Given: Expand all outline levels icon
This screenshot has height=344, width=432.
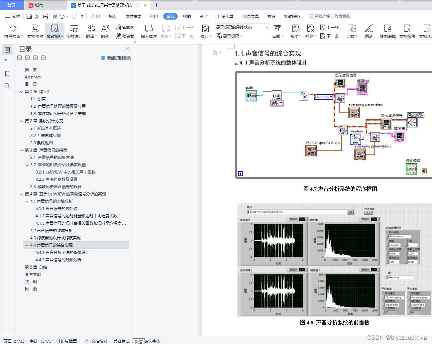Looking at the screenshot, I should [35, 58].
